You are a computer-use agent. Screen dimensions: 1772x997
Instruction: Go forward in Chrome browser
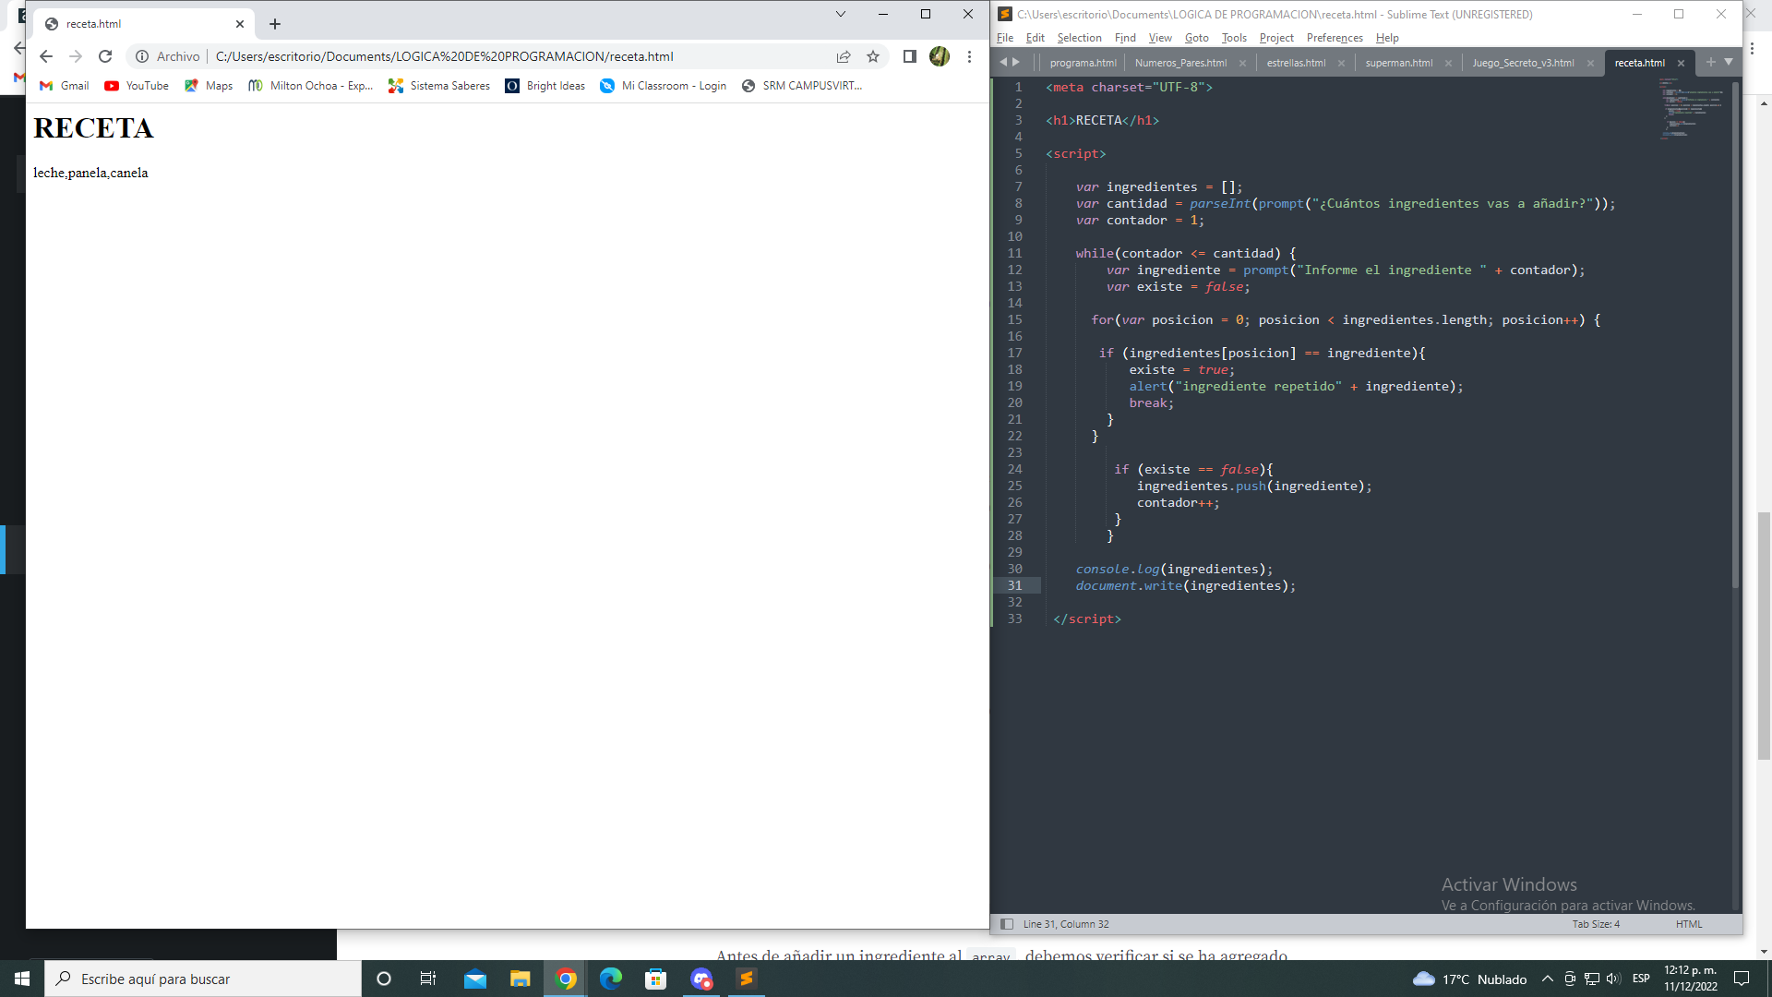(x=76, y=56)
